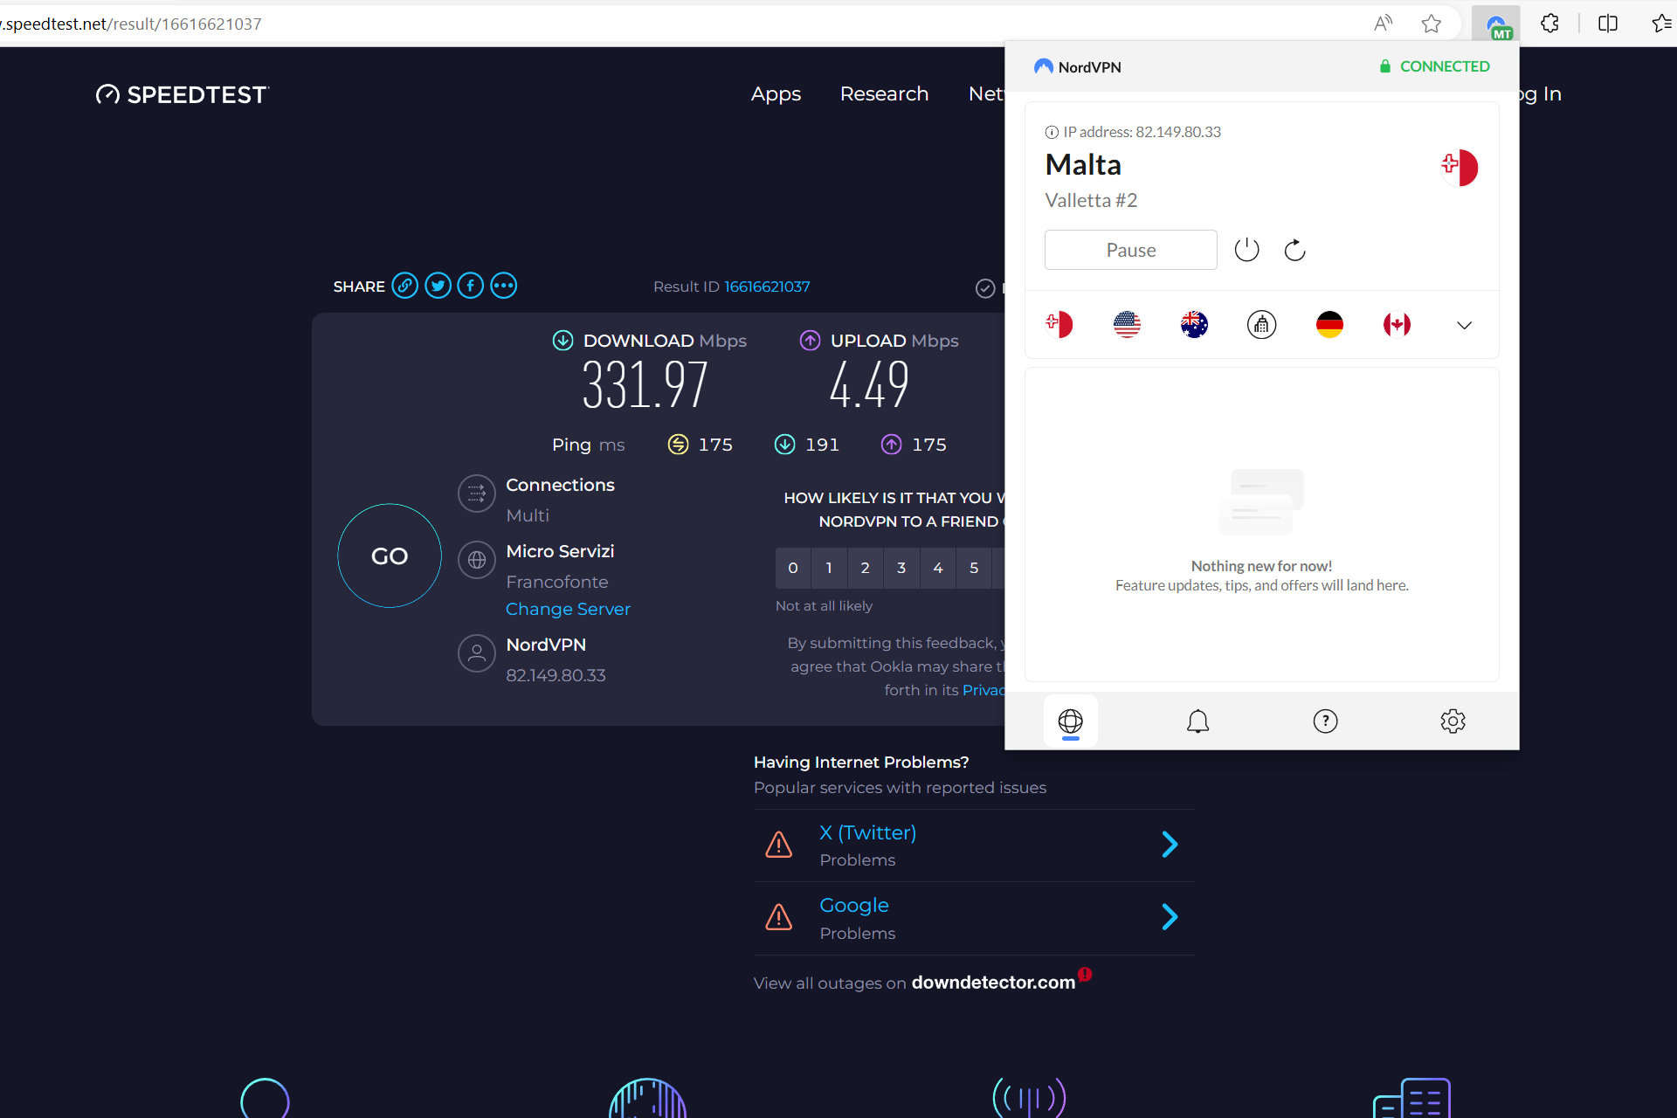
Task: Click the NordVPN globe/map navigation icon
Action: coord(1071,720)
